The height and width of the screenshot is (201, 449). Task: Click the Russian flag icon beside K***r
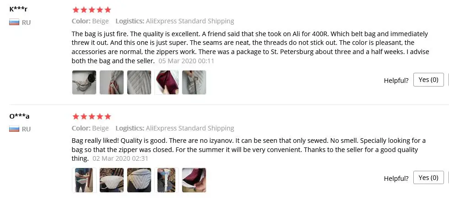[14, 22]
